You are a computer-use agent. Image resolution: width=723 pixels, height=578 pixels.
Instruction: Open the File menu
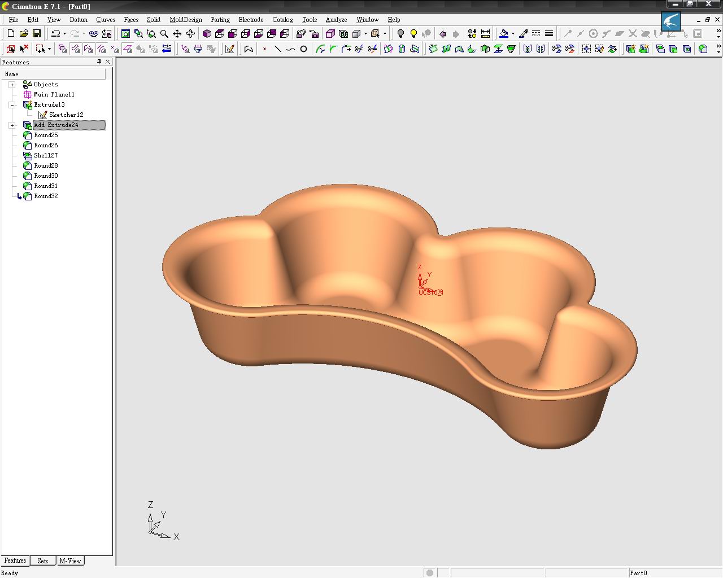[x=14, y=20]
